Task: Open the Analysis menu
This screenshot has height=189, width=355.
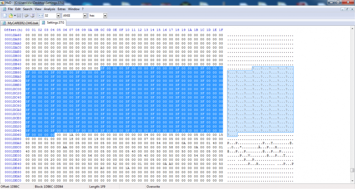Action: [x=49, y=9]
